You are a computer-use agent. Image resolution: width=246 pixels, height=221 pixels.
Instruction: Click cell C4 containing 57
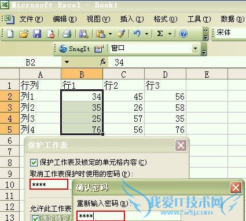point(123,118)
